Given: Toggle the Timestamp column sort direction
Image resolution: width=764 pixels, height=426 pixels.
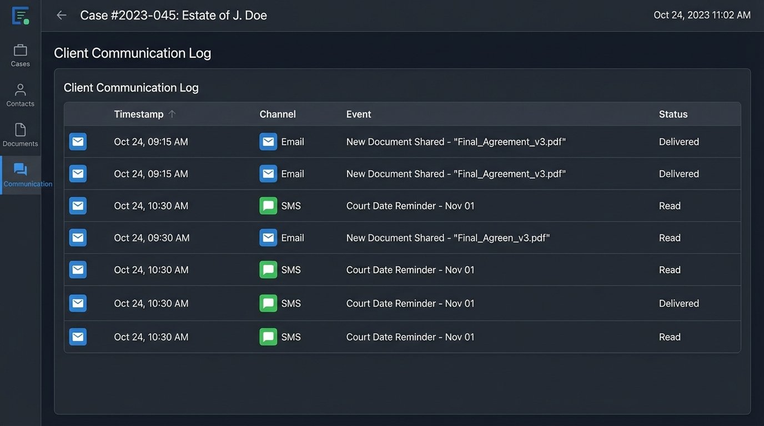Looking at the screenshot, I should coord(139,114).
